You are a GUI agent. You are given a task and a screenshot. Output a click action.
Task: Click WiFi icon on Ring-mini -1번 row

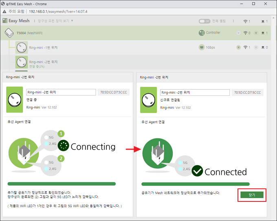[x=245, y=47]
